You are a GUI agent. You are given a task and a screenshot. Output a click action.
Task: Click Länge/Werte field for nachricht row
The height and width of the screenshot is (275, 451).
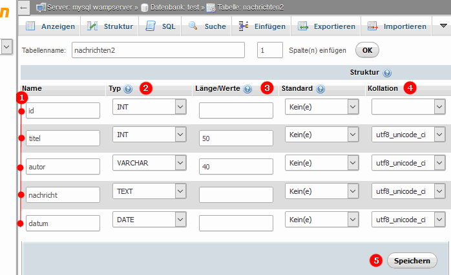pyautogui.click(x=236, y=194)
